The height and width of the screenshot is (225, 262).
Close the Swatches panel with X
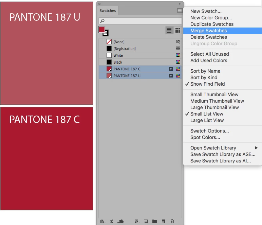99,4
